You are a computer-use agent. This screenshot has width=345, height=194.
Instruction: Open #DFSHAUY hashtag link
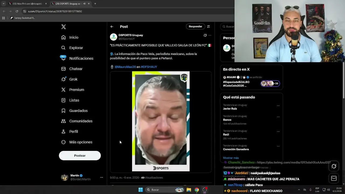point(149,67)
